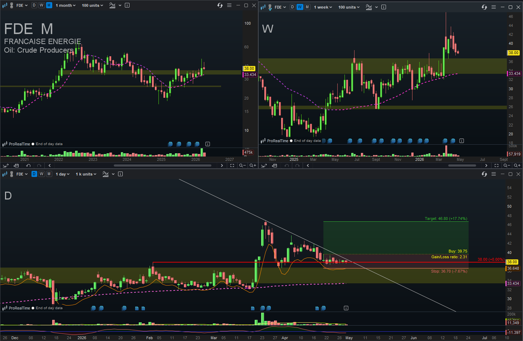Open object eraser icon in monthly chart footer
The image size is (523, 341).
pos(16,165)
